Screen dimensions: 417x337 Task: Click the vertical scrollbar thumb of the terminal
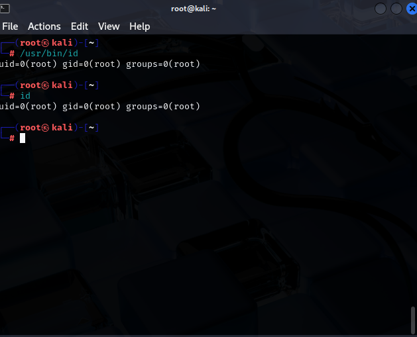coord(413,320)
